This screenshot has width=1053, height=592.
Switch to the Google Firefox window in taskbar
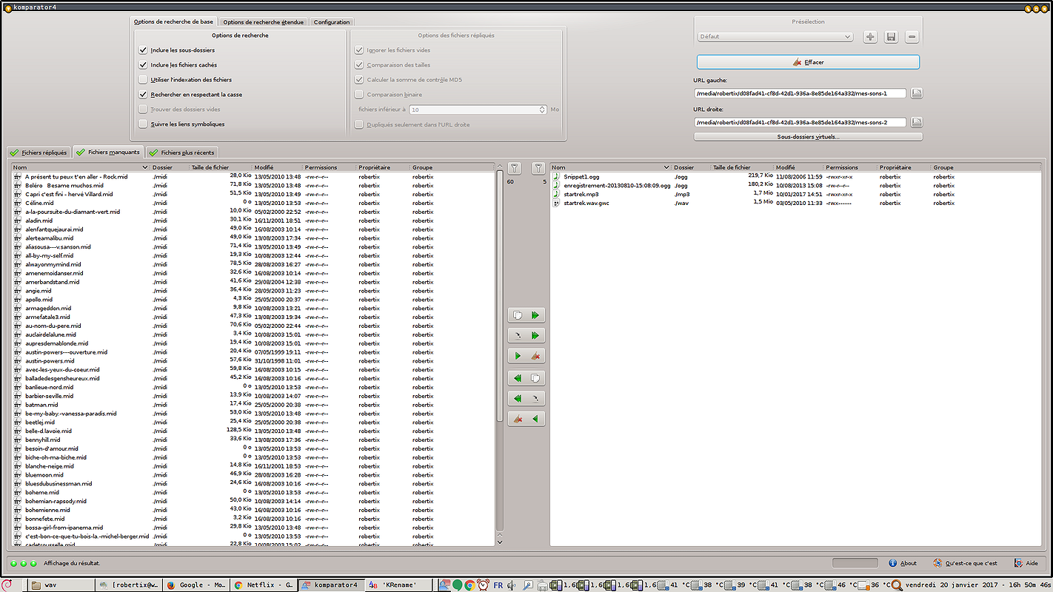(196, 585)
